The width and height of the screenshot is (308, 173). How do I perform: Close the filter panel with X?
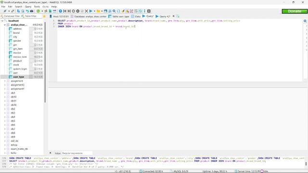point(50,153)
